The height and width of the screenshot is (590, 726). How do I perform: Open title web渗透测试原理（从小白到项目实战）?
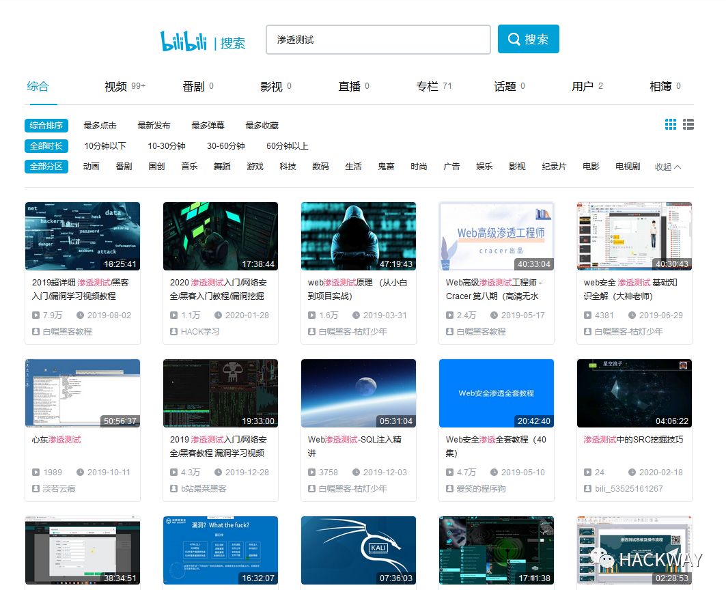(x=357, y=289)
